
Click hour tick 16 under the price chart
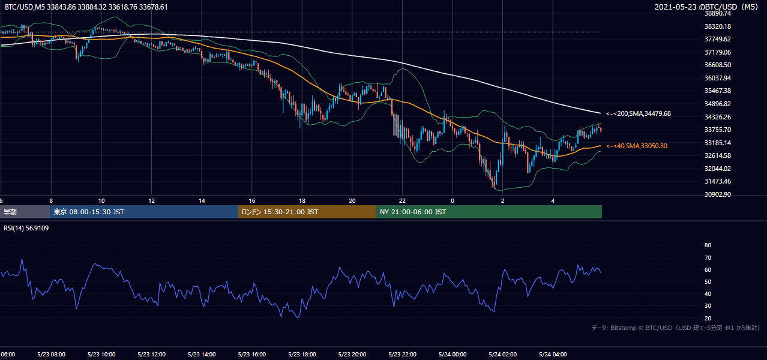251,201
